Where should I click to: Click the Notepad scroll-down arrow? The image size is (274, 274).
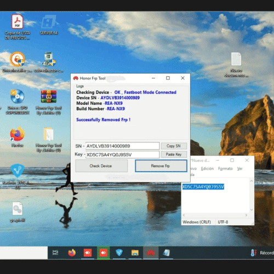point(252,210)
